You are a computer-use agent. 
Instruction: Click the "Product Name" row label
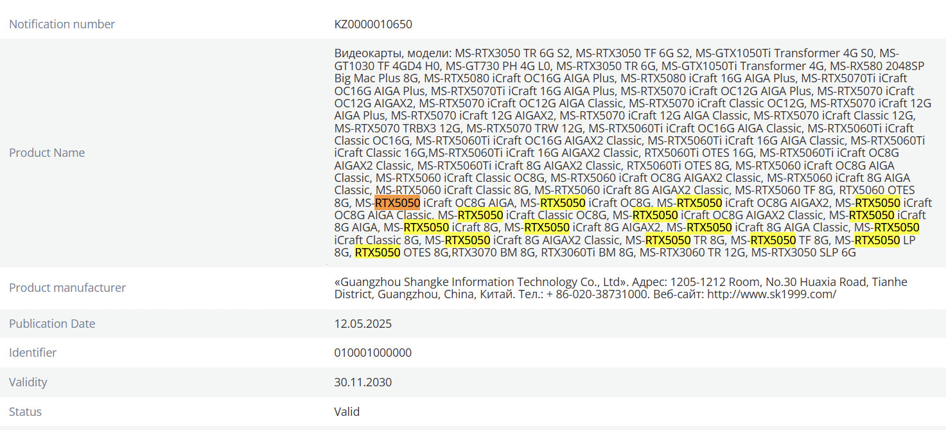click(x=47, y=153)
